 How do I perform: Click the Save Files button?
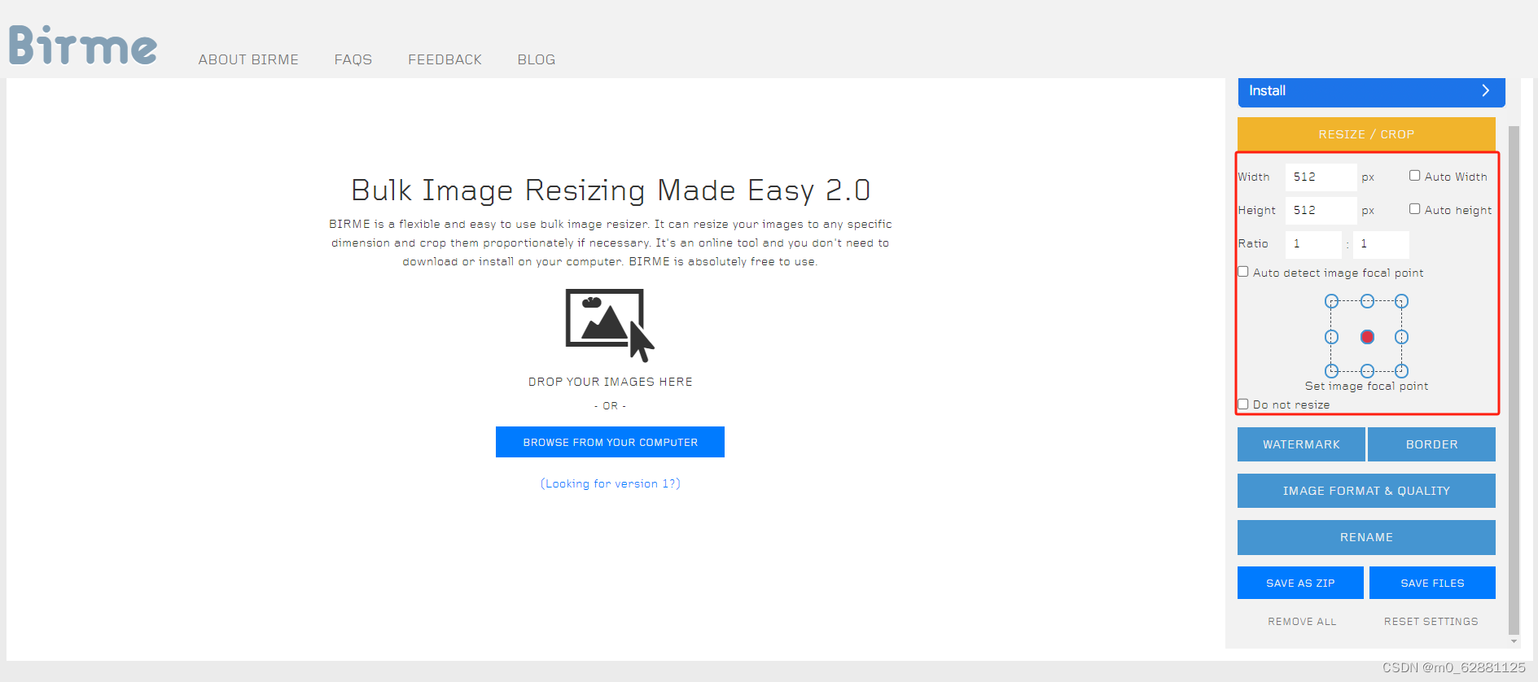(x=1432, y=583)
